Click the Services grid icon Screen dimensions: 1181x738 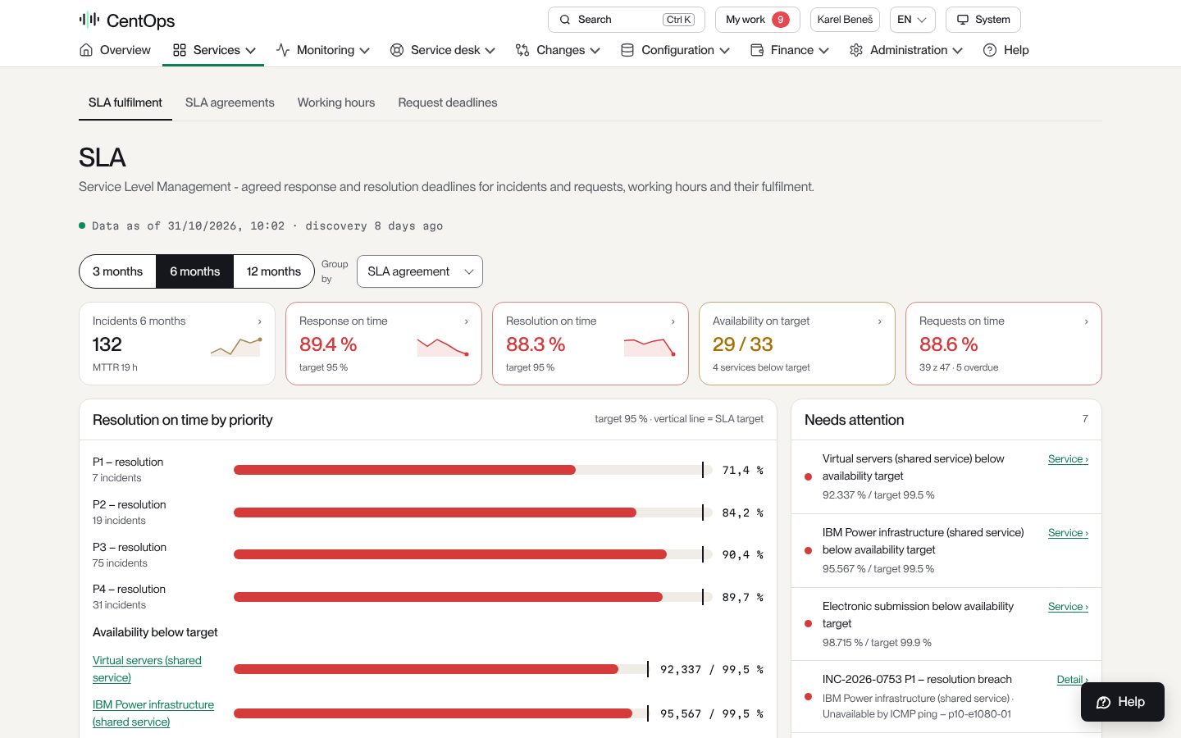[x=180, y=50]
